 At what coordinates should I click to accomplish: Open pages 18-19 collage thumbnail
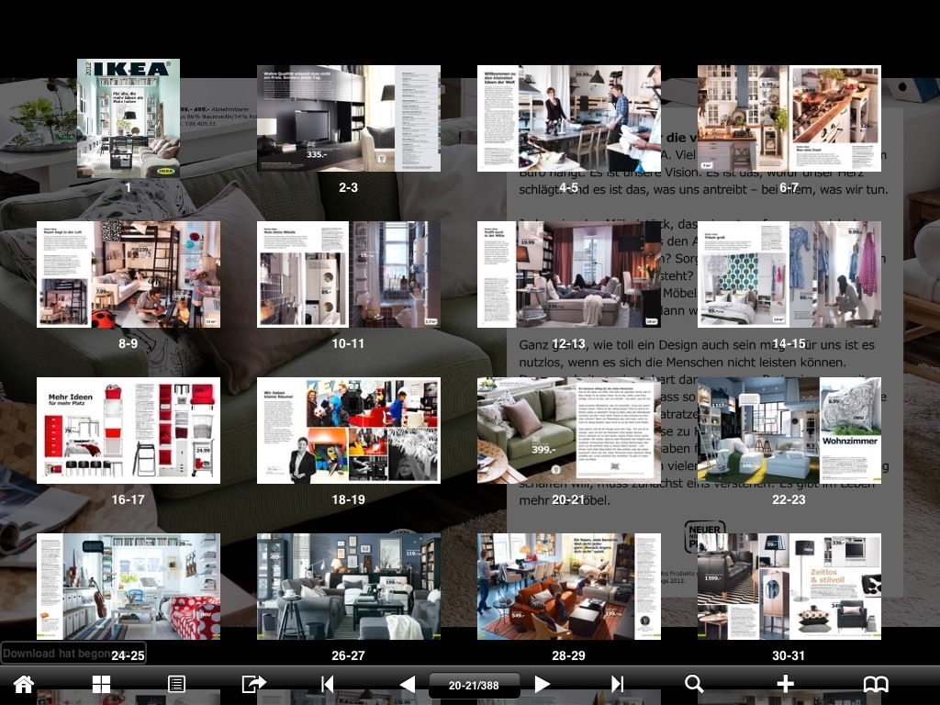349,431
